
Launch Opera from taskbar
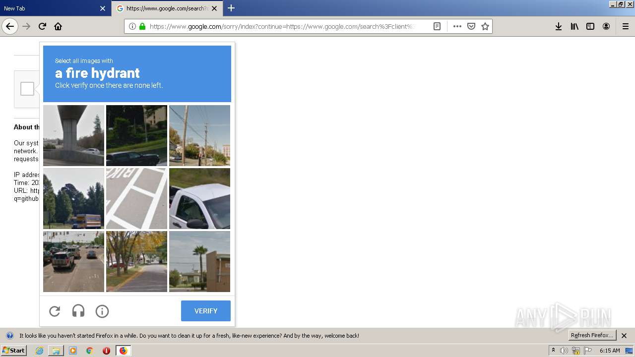[106, 351]
